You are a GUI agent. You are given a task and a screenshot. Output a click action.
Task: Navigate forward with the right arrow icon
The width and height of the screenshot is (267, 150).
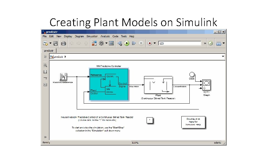click(79, 43)
